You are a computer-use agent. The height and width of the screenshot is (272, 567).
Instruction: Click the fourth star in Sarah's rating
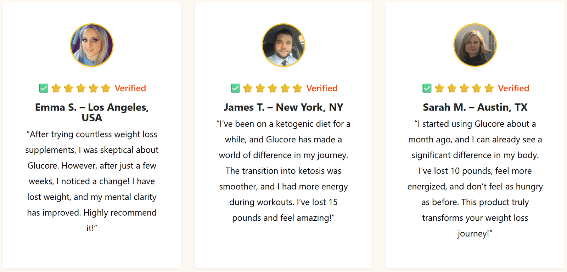coord(477,88)
